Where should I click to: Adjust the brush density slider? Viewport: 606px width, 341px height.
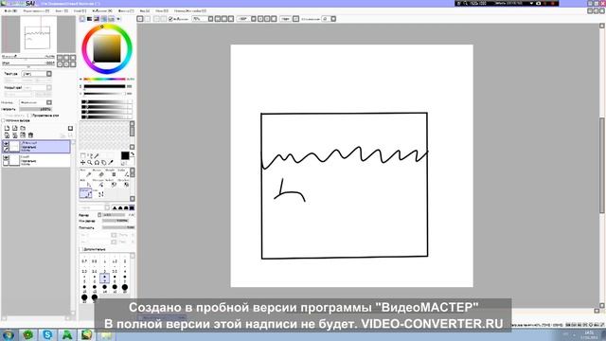point(118,227)
